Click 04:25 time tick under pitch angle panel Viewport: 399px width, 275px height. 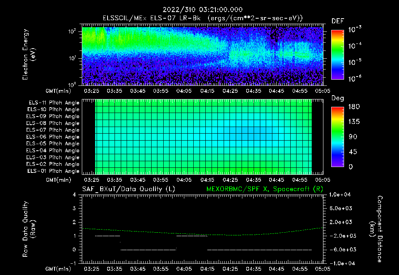tap(230, 180)
